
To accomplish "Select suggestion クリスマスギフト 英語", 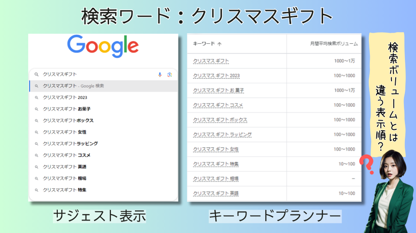I will click(x=104, y=167).
